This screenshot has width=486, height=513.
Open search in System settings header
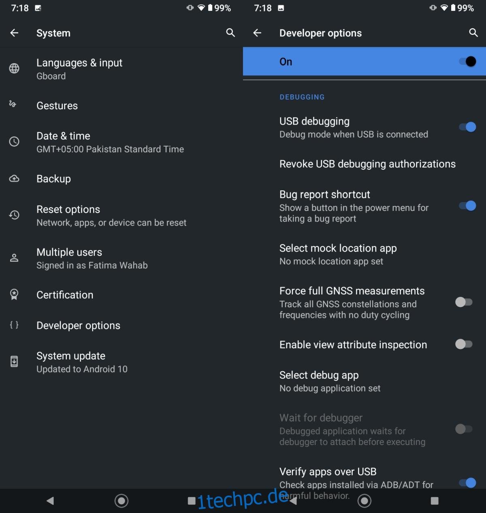[230, 33]
